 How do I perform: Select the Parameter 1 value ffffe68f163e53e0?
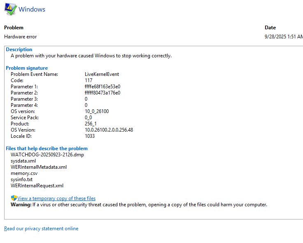pyautogui.click(x=103, y=87)
